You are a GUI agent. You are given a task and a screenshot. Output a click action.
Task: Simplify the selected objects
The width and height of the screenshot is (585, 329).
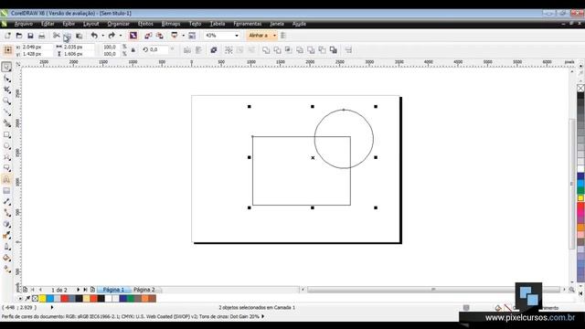click(x=300, y=50)
